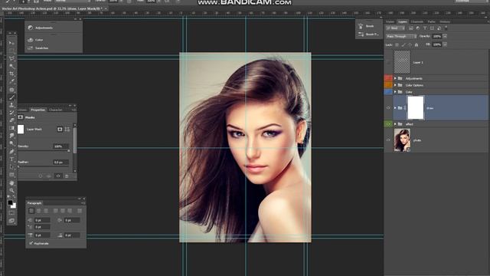Select the Lasso tool
The width and height of the screenshot is (490, 276).
pyautogui.click(x=11, y=58)
